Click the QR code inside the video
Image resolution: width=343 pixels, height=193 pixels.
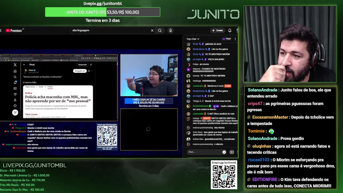tap(107, 136)
